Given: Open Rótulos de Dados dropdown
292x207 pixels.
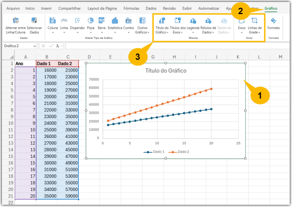Looking at the screenshot, I should (208, 24).
